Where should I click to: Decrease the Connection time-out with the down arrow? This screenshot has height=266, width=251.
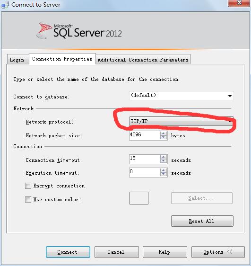(x=164, y=161)
